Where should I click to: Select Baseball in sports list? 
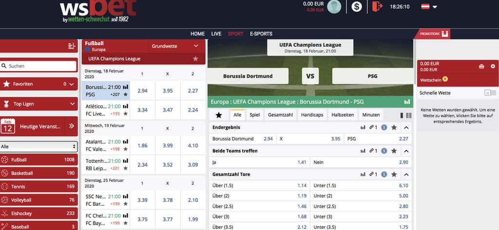(x=38, y=226)
